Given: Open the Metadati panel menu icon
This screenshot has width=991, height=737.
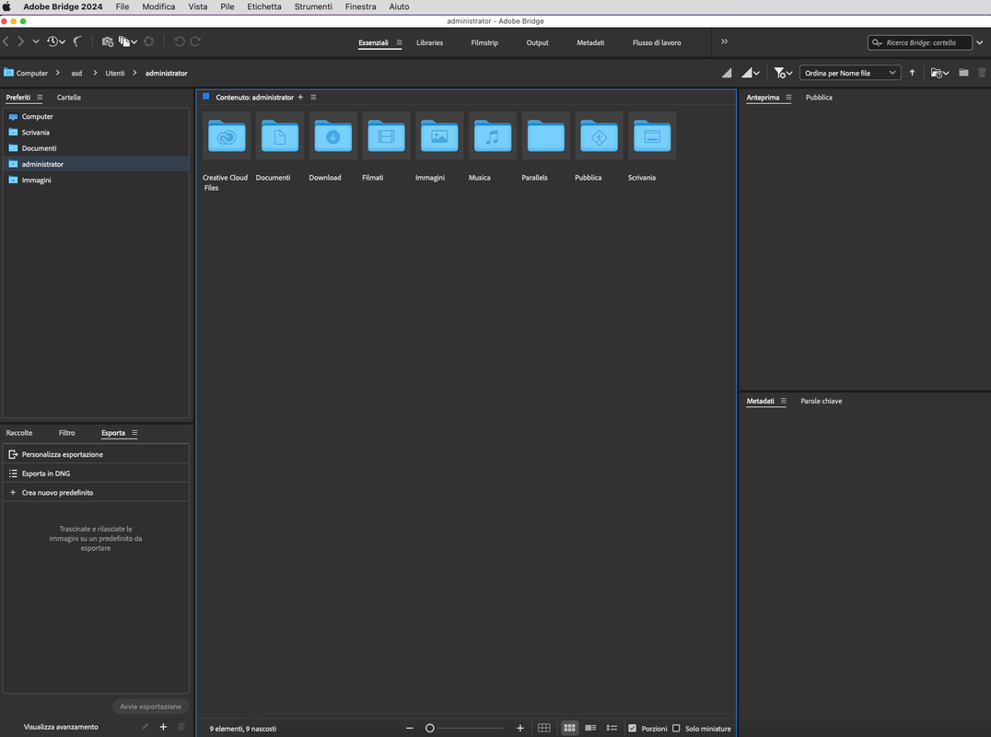Looking at the screenshot, I should point(783,401).
